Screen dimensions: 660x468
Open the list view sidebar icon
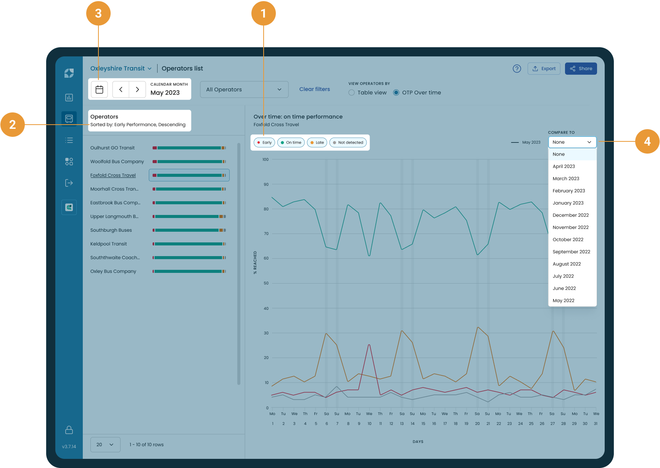coord(69,140)
